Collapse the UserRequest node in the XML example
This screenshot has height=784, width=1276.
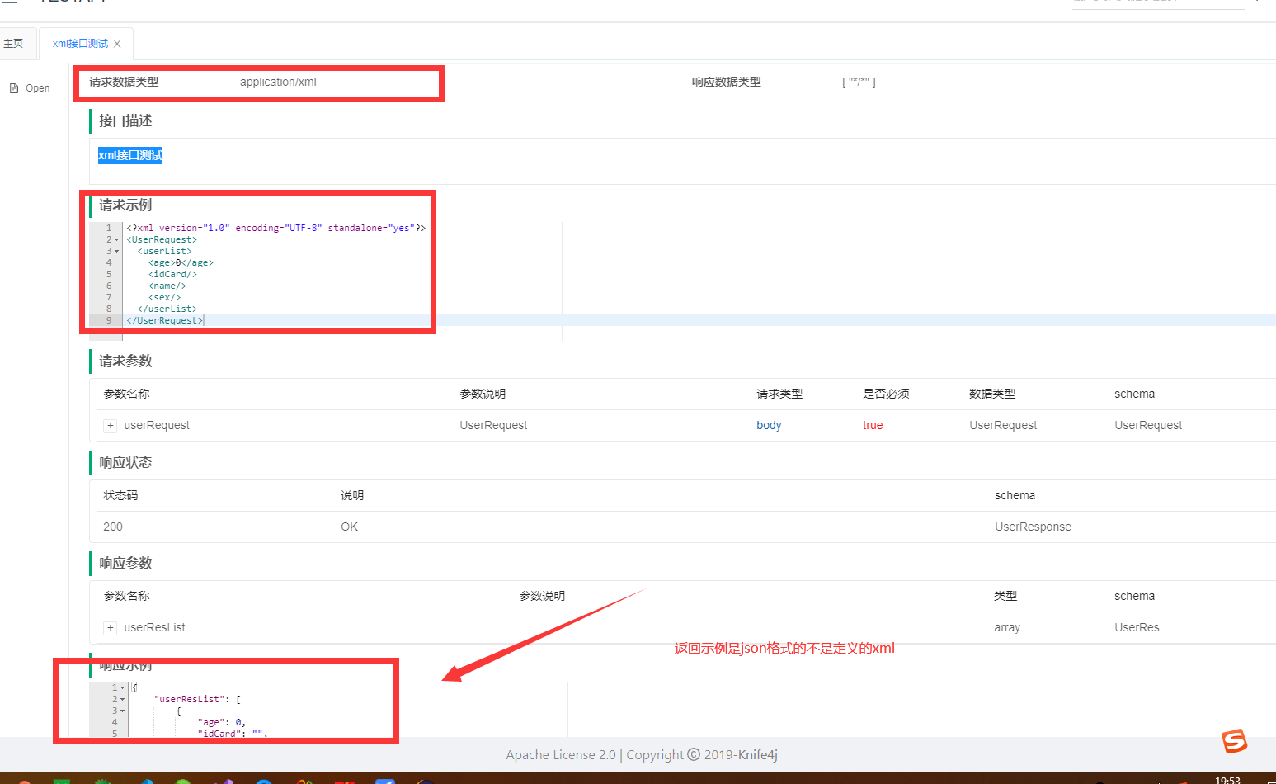(x=116, y=239)
